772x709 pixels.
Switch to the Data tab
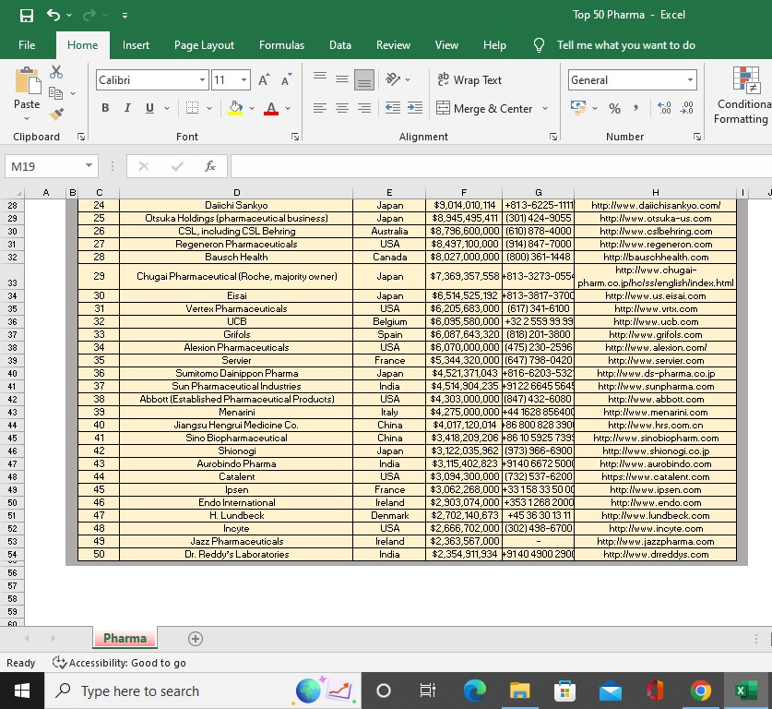pos(340,45)
